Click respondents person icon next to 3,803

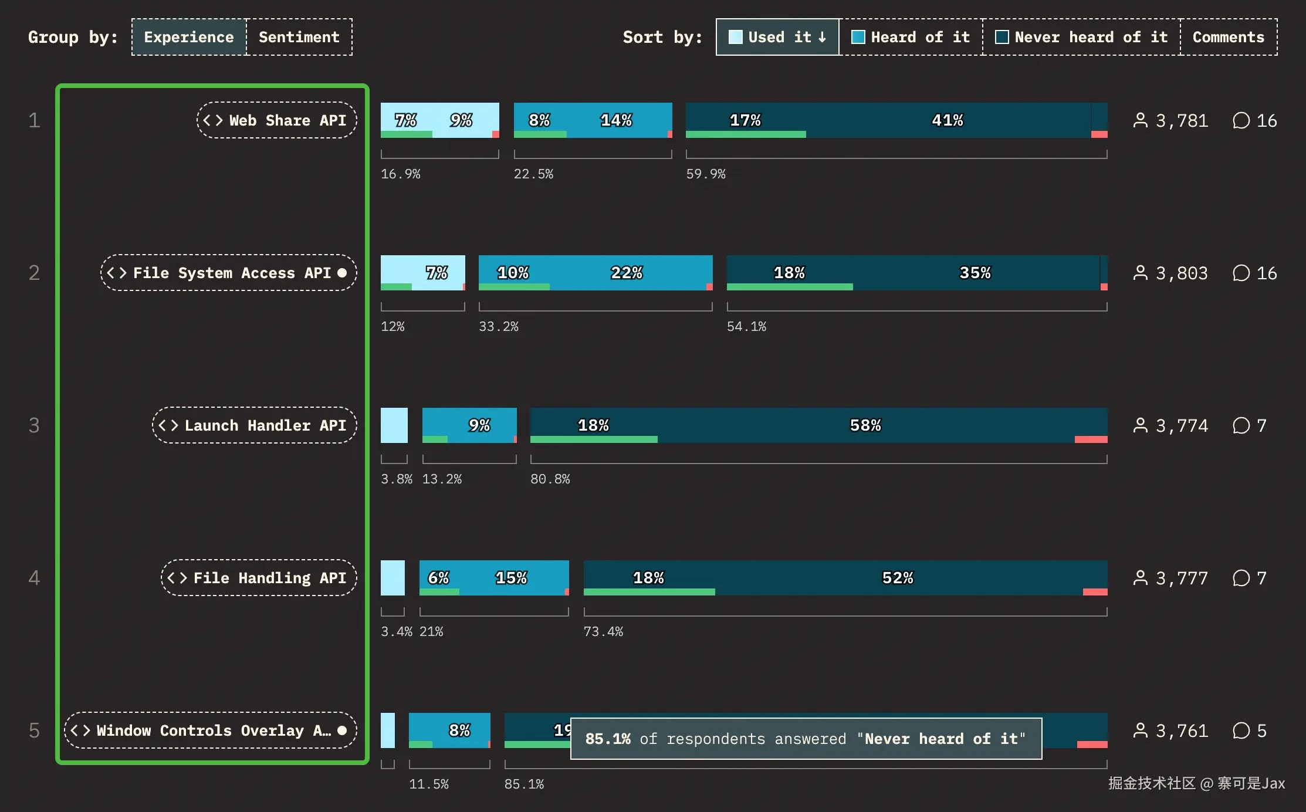click(1140, 273)
